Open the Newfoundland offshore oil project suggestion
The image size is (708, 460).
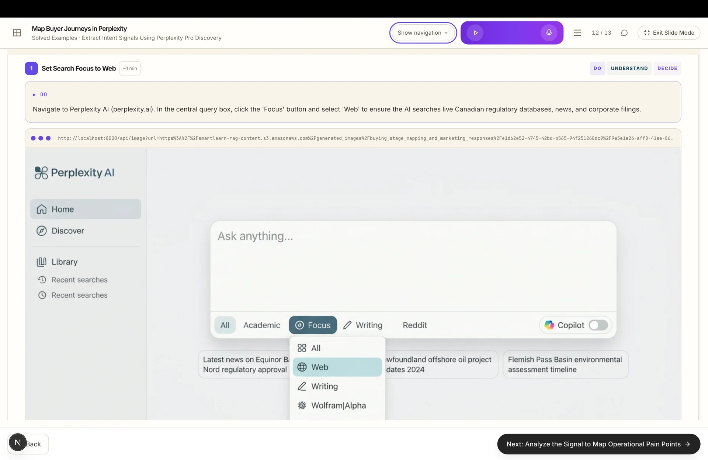click(441, 364)
